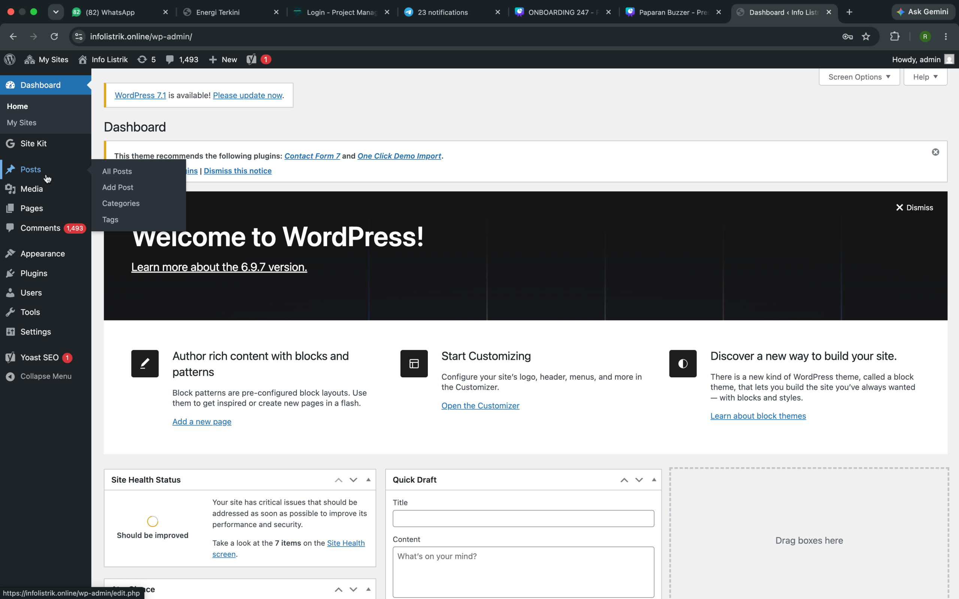Open My Sites in the admin bar
959x599 pixels.
(46, 60)
